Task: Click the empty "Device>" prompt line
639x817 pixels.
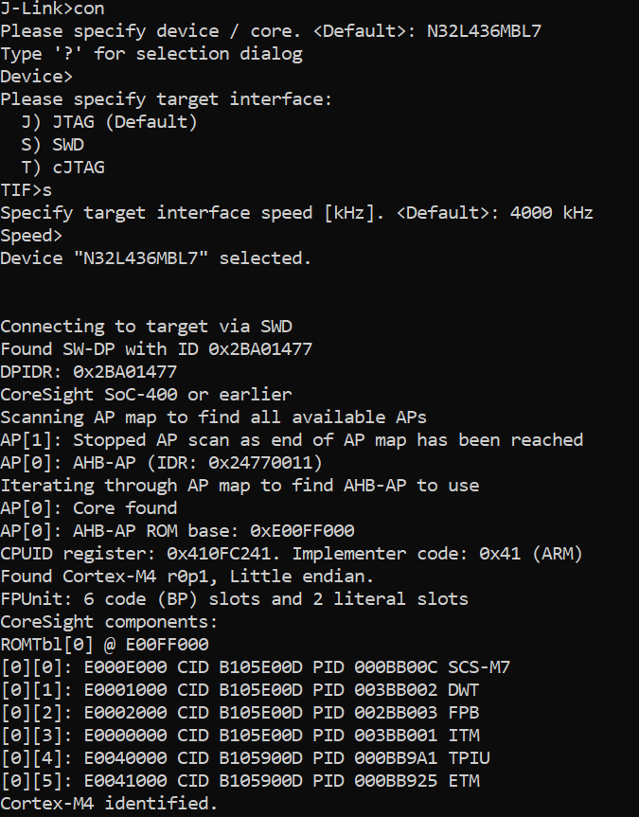Action: click(x=37, y=77)
